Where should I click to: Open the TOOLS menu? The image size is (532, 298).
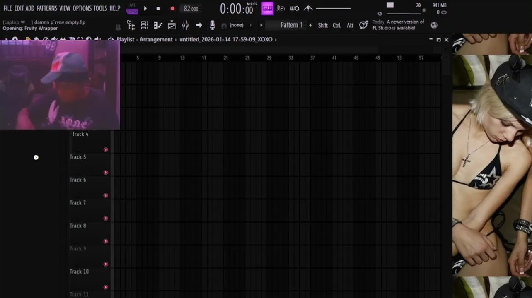(100, 8)
